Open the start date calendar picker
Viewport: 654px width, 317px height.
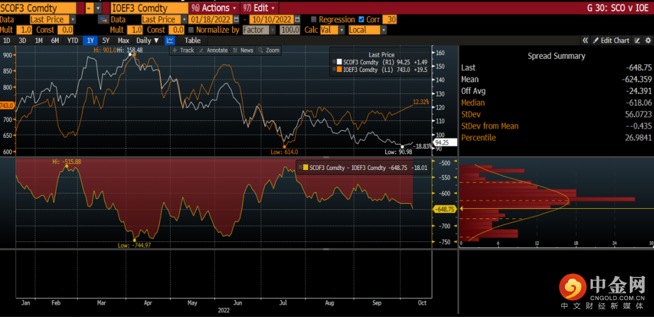[236, 19]
